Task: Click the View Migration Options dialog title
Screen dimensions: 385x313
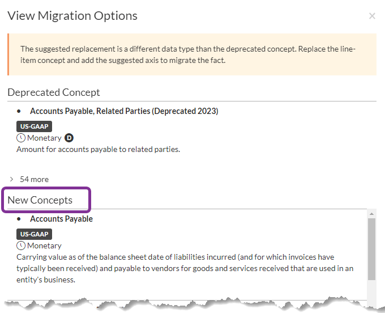Action: [x=72, y=16]
